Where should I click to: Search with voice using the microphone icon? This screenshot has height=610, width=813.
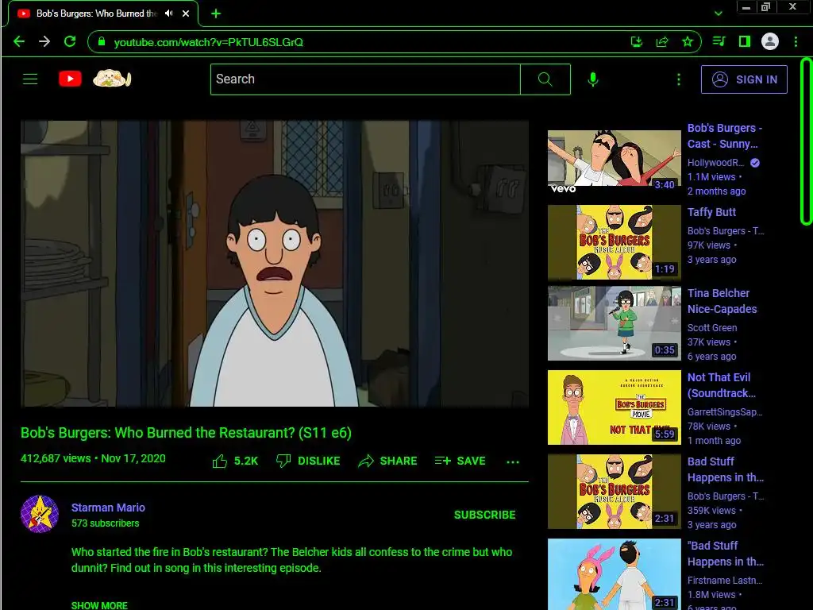click(593, 79)
